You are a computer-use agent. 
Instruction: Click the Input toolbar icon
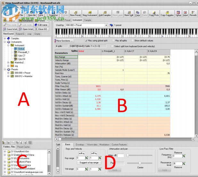[185, 14]
